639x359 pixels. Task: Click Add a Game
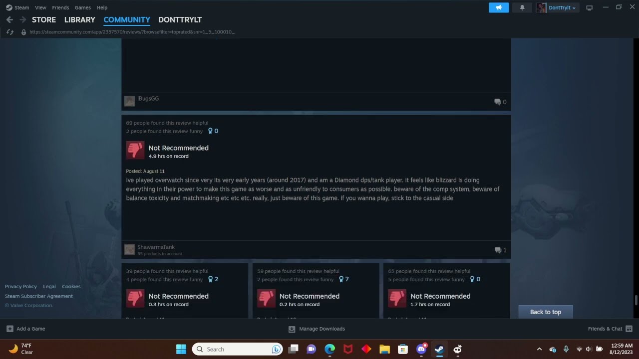click(x=26, y=329)
